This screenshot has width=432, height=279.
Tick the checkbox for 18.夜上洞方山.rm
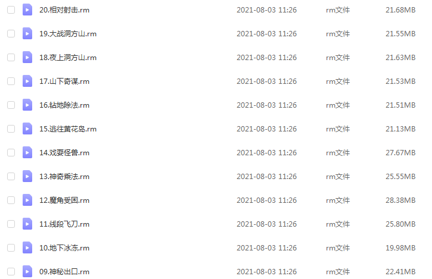pos(11,58)
